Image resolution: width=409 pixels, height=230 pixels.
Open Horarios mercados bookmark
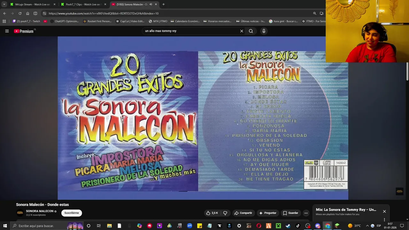tap(217, 21)
